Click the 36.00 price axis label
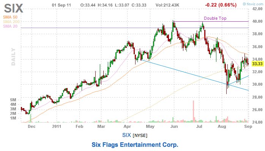The height and width of the screenshot is (151, 265). (x=257, y=47)
